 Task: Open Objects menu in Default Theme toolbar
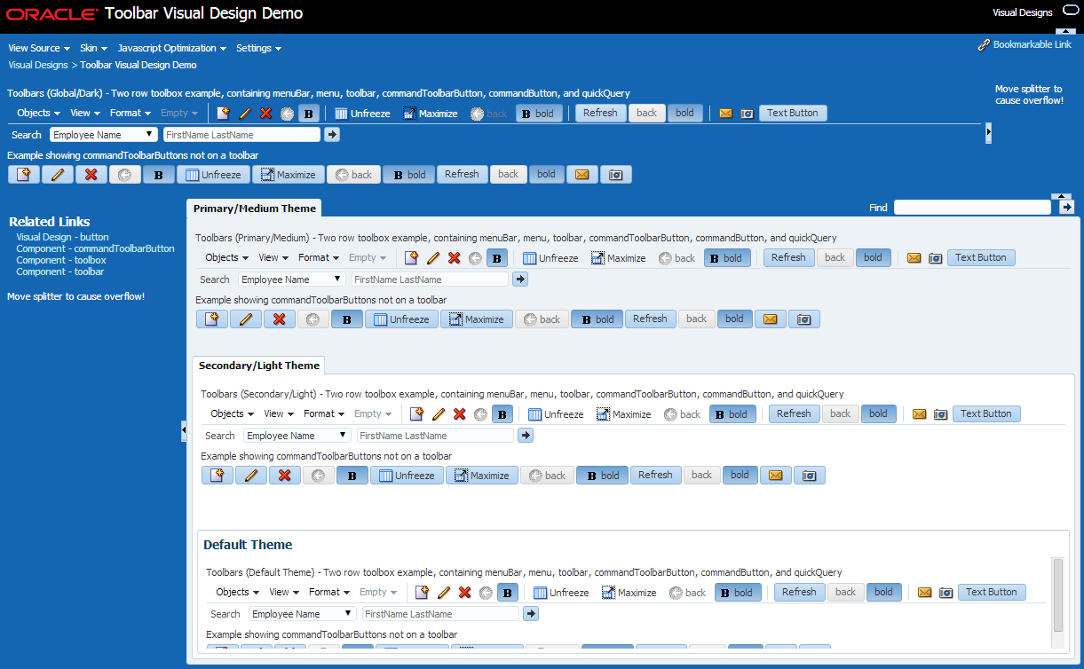pos(238,593)
